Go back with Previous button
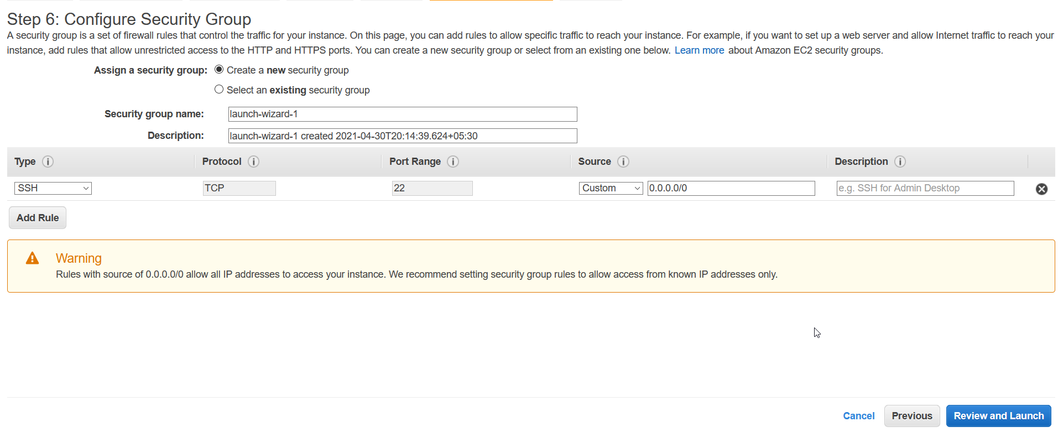Viewport: 1058px width, 432px height. 912,416
